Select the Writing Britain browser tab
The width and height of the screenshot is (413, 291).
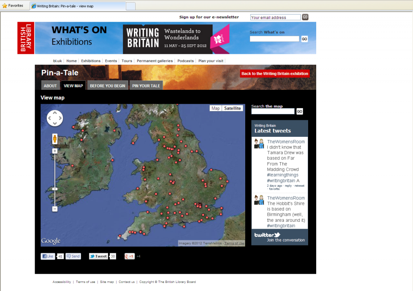tap(78, 6)
